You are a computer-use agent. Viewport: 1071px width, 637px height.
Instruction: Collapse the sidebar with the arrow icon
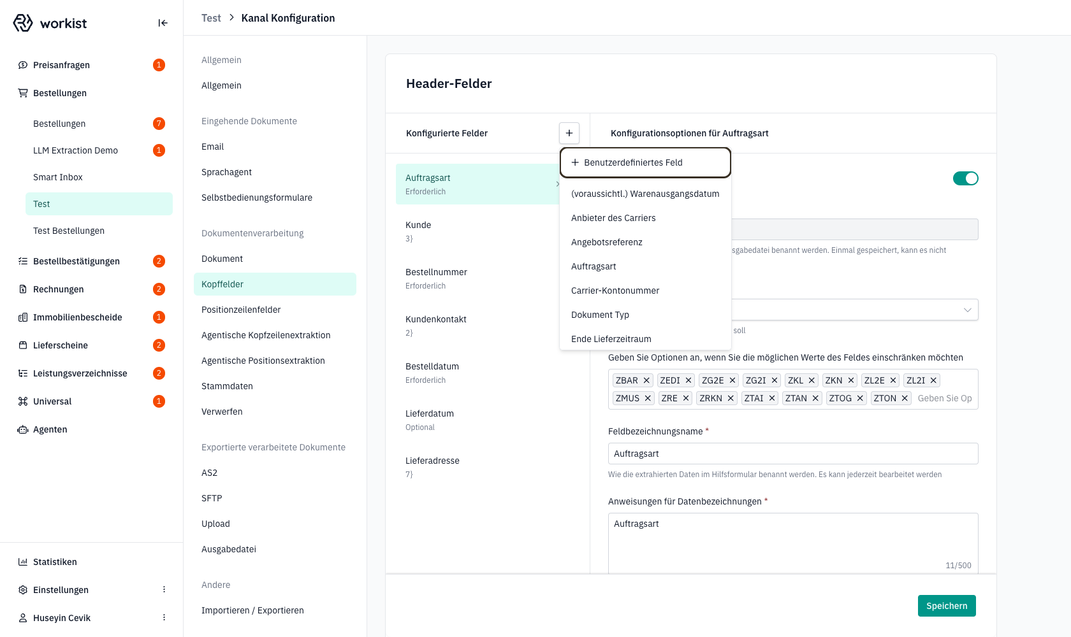pos(163,23)
